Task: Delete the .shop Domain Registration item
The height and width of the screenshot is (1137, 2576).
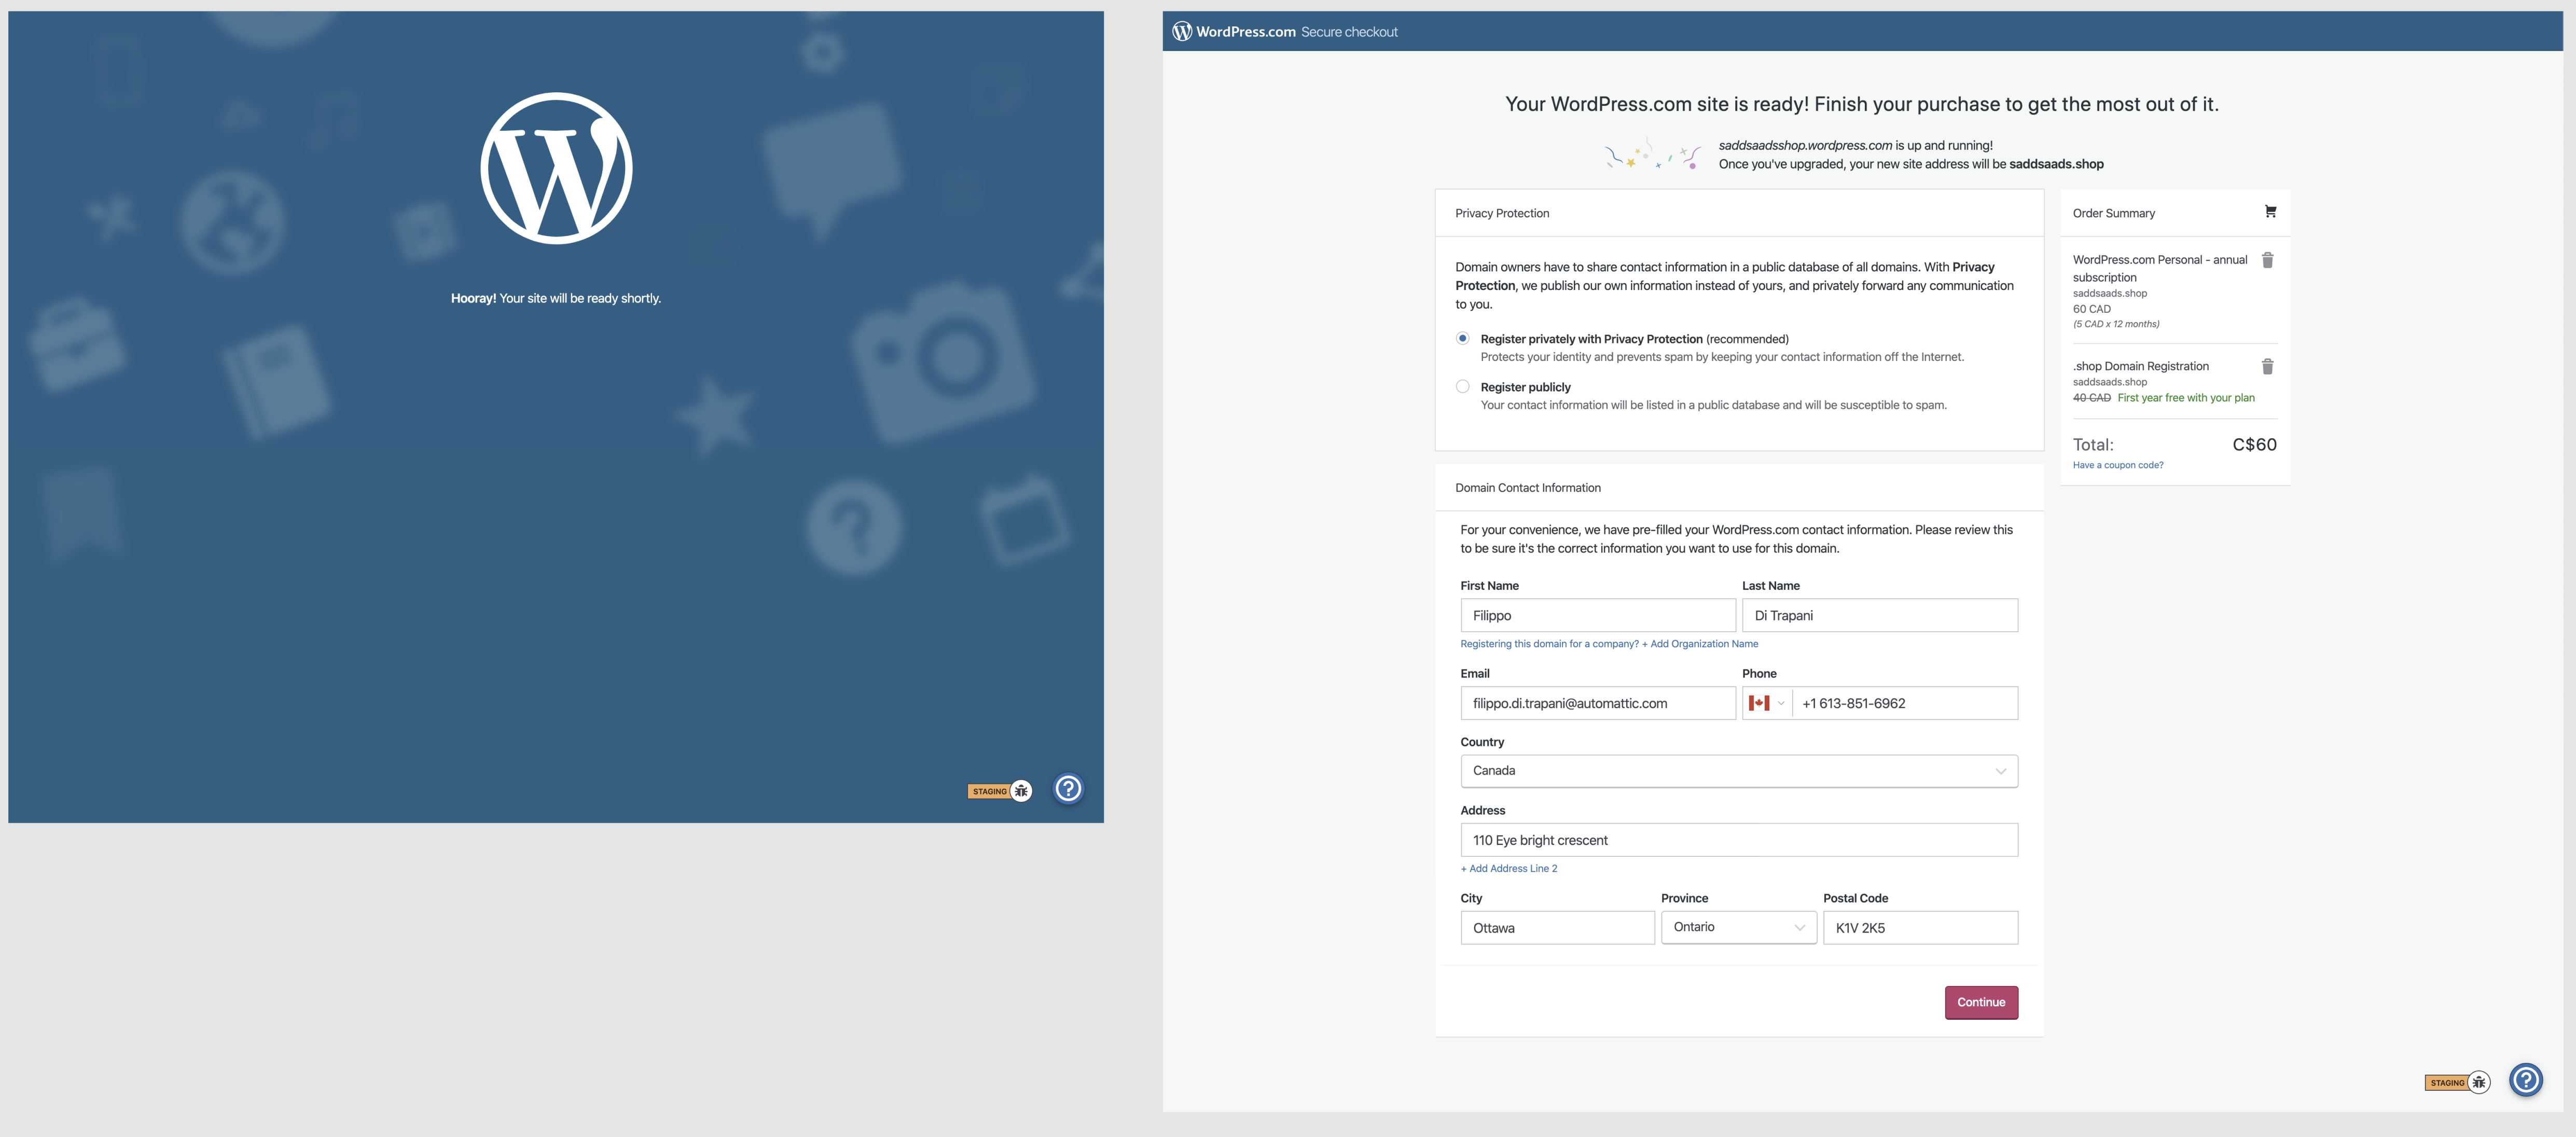Action: pyautogui.click(x=2267, y=367)
